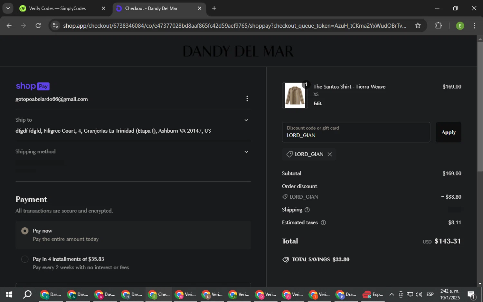Viewport: 483px width, 302px height.
Task: Reload the checkout page
Action: [38, 25]
